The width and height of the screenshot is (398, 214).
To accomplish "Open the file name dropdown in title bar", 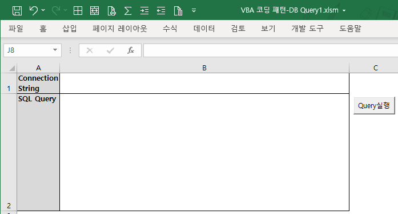I will 344,11.
